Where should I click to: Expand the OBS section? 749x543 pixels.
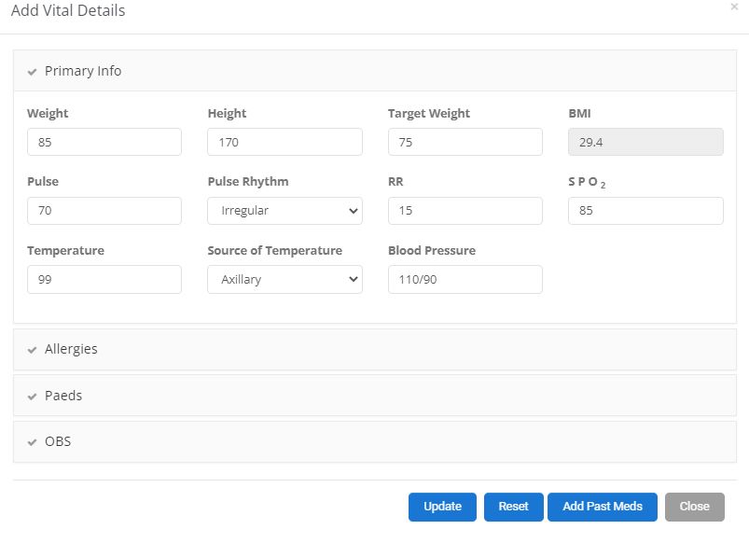pyautogui.click(x=58, y=441)
